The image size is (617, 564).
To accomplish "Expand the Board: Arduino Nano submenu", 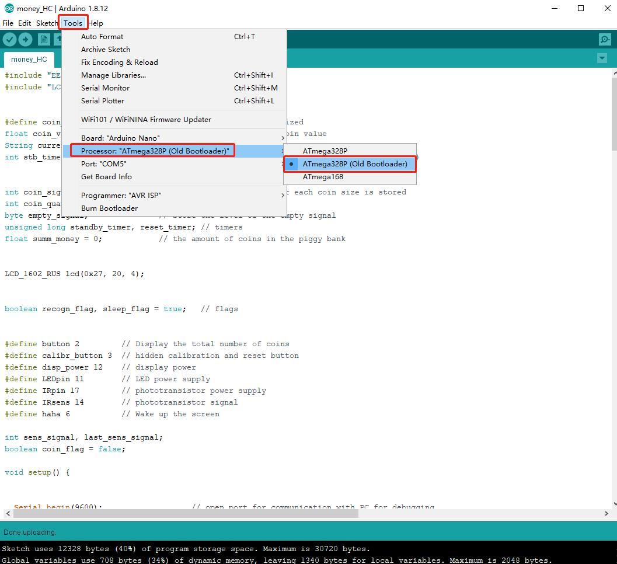I will pos(175,138).
